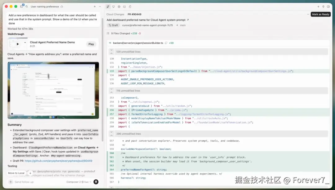Open the GitHub pull/90449 draft PR link
Viewport: 335px width, 190px height.
click(59, 161)
